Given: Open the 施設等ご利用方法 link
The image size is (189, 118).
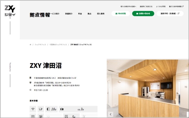Looking at the screenshot, I should point(146,7).
